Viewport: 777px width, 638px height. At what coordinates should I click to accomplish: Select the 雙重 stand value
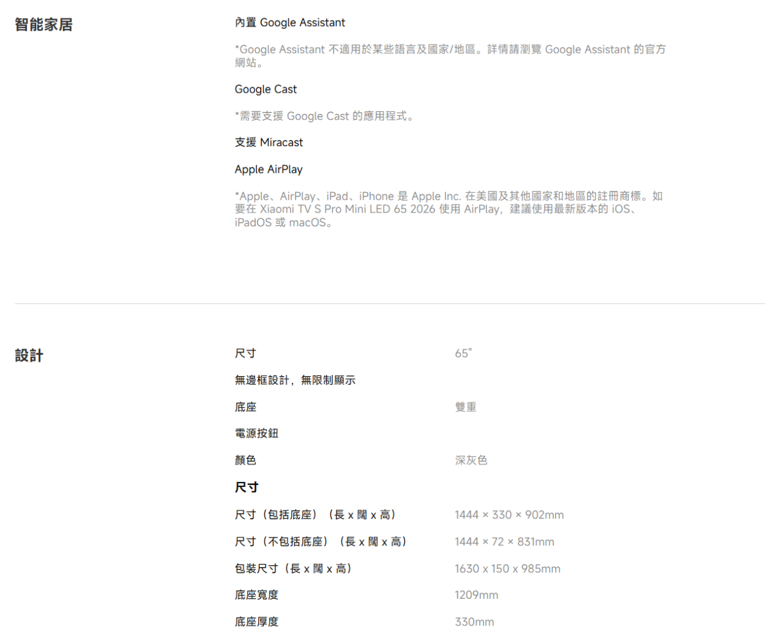pos(465,407)
